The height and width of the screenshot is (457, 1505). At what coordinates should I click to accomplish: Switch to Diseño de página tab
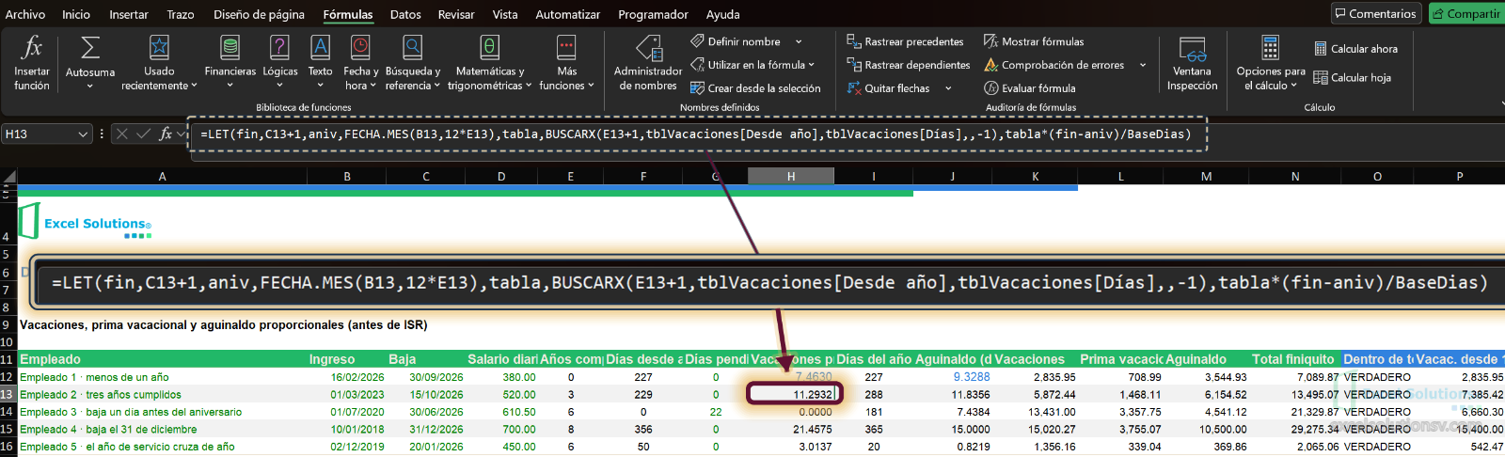(259, 14)
